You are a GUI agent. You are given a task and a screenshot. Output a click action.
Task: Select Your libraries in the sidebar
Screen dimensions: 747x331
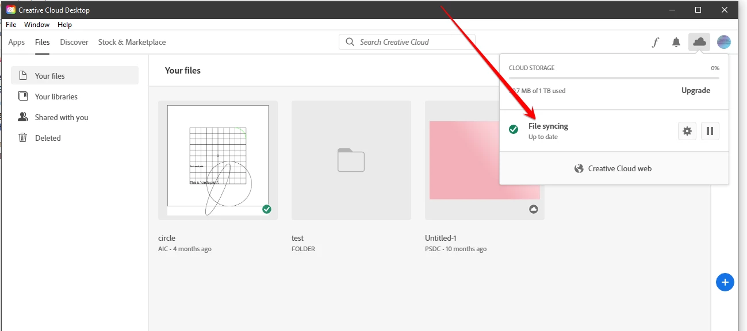pyautogui.click(x=75, y=97)
